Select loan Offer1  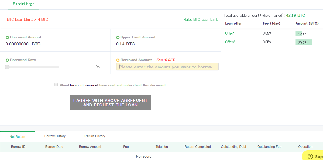point(230,33)
